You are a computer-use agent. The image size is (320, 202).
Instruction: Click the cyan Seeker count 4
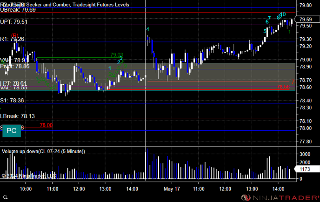(x=147, y=29)
